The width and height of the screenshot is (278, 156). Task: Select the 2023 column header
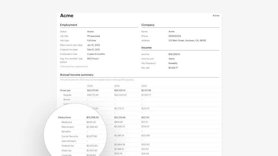[144, 86]
